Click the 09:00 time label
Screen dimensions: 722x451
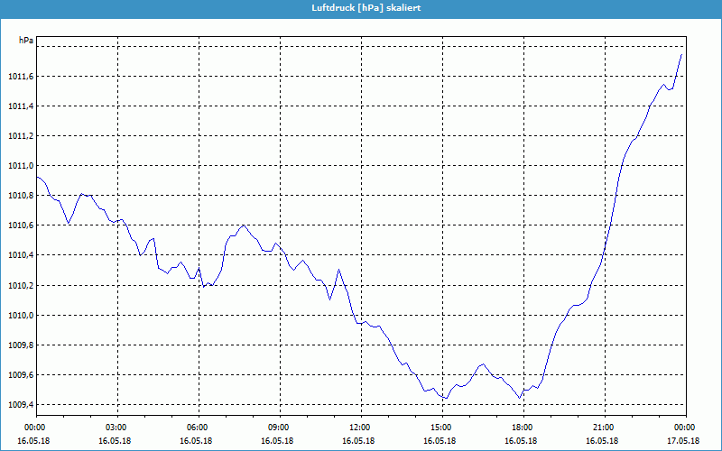278,428
